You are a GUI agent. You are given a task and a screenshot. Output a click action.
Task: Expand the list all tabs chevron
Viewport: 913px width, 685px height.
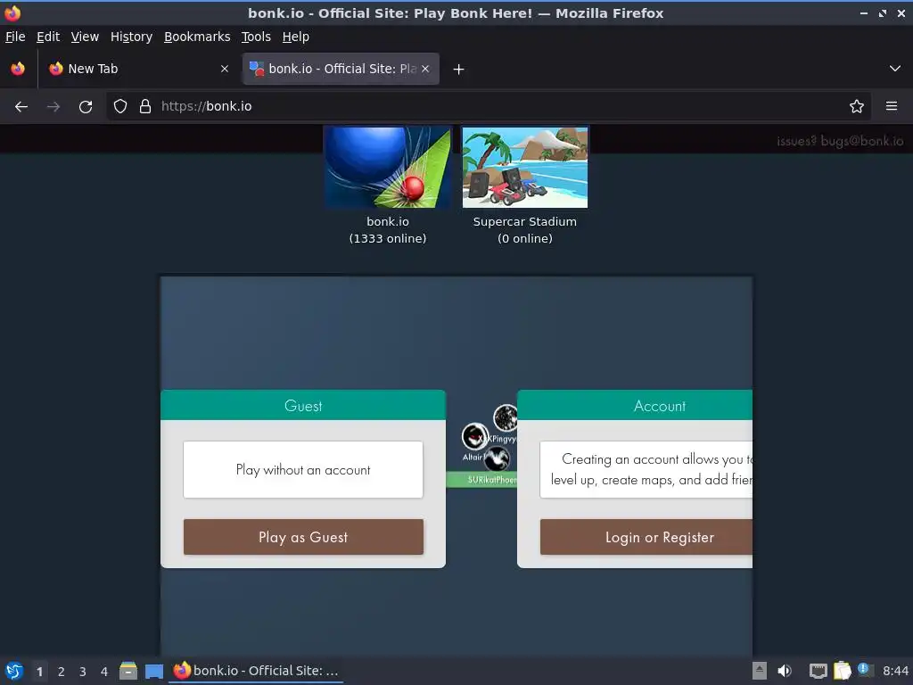click(x=895, y=69)
